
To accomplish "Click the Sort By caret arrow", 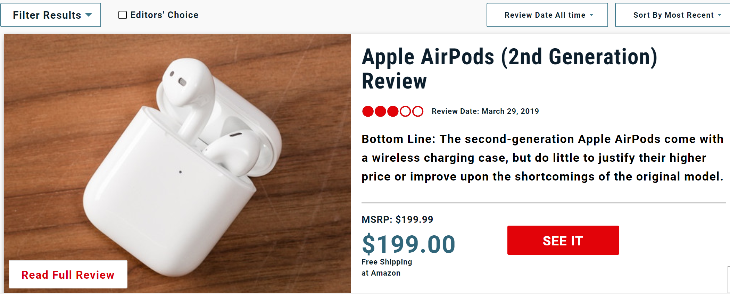I will click(x=720, y=15).
